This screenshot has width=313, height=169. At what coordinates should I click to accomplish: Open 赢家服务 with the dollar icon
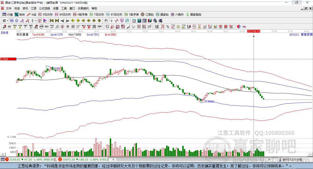193,15
